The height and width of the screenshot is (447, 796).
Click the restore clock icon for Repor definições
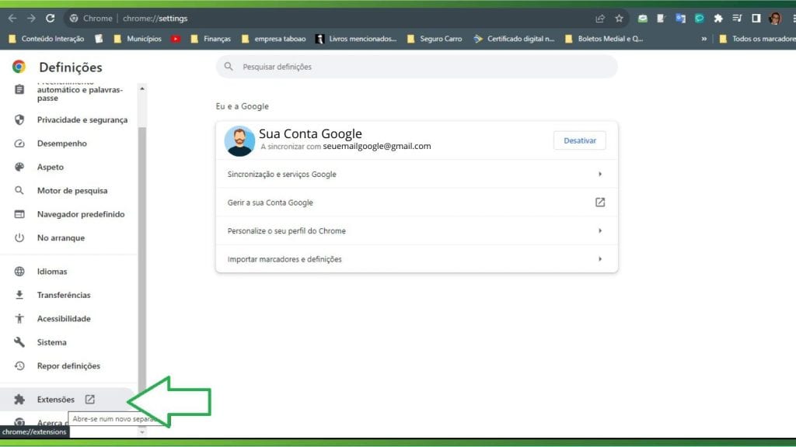point(19,366)
